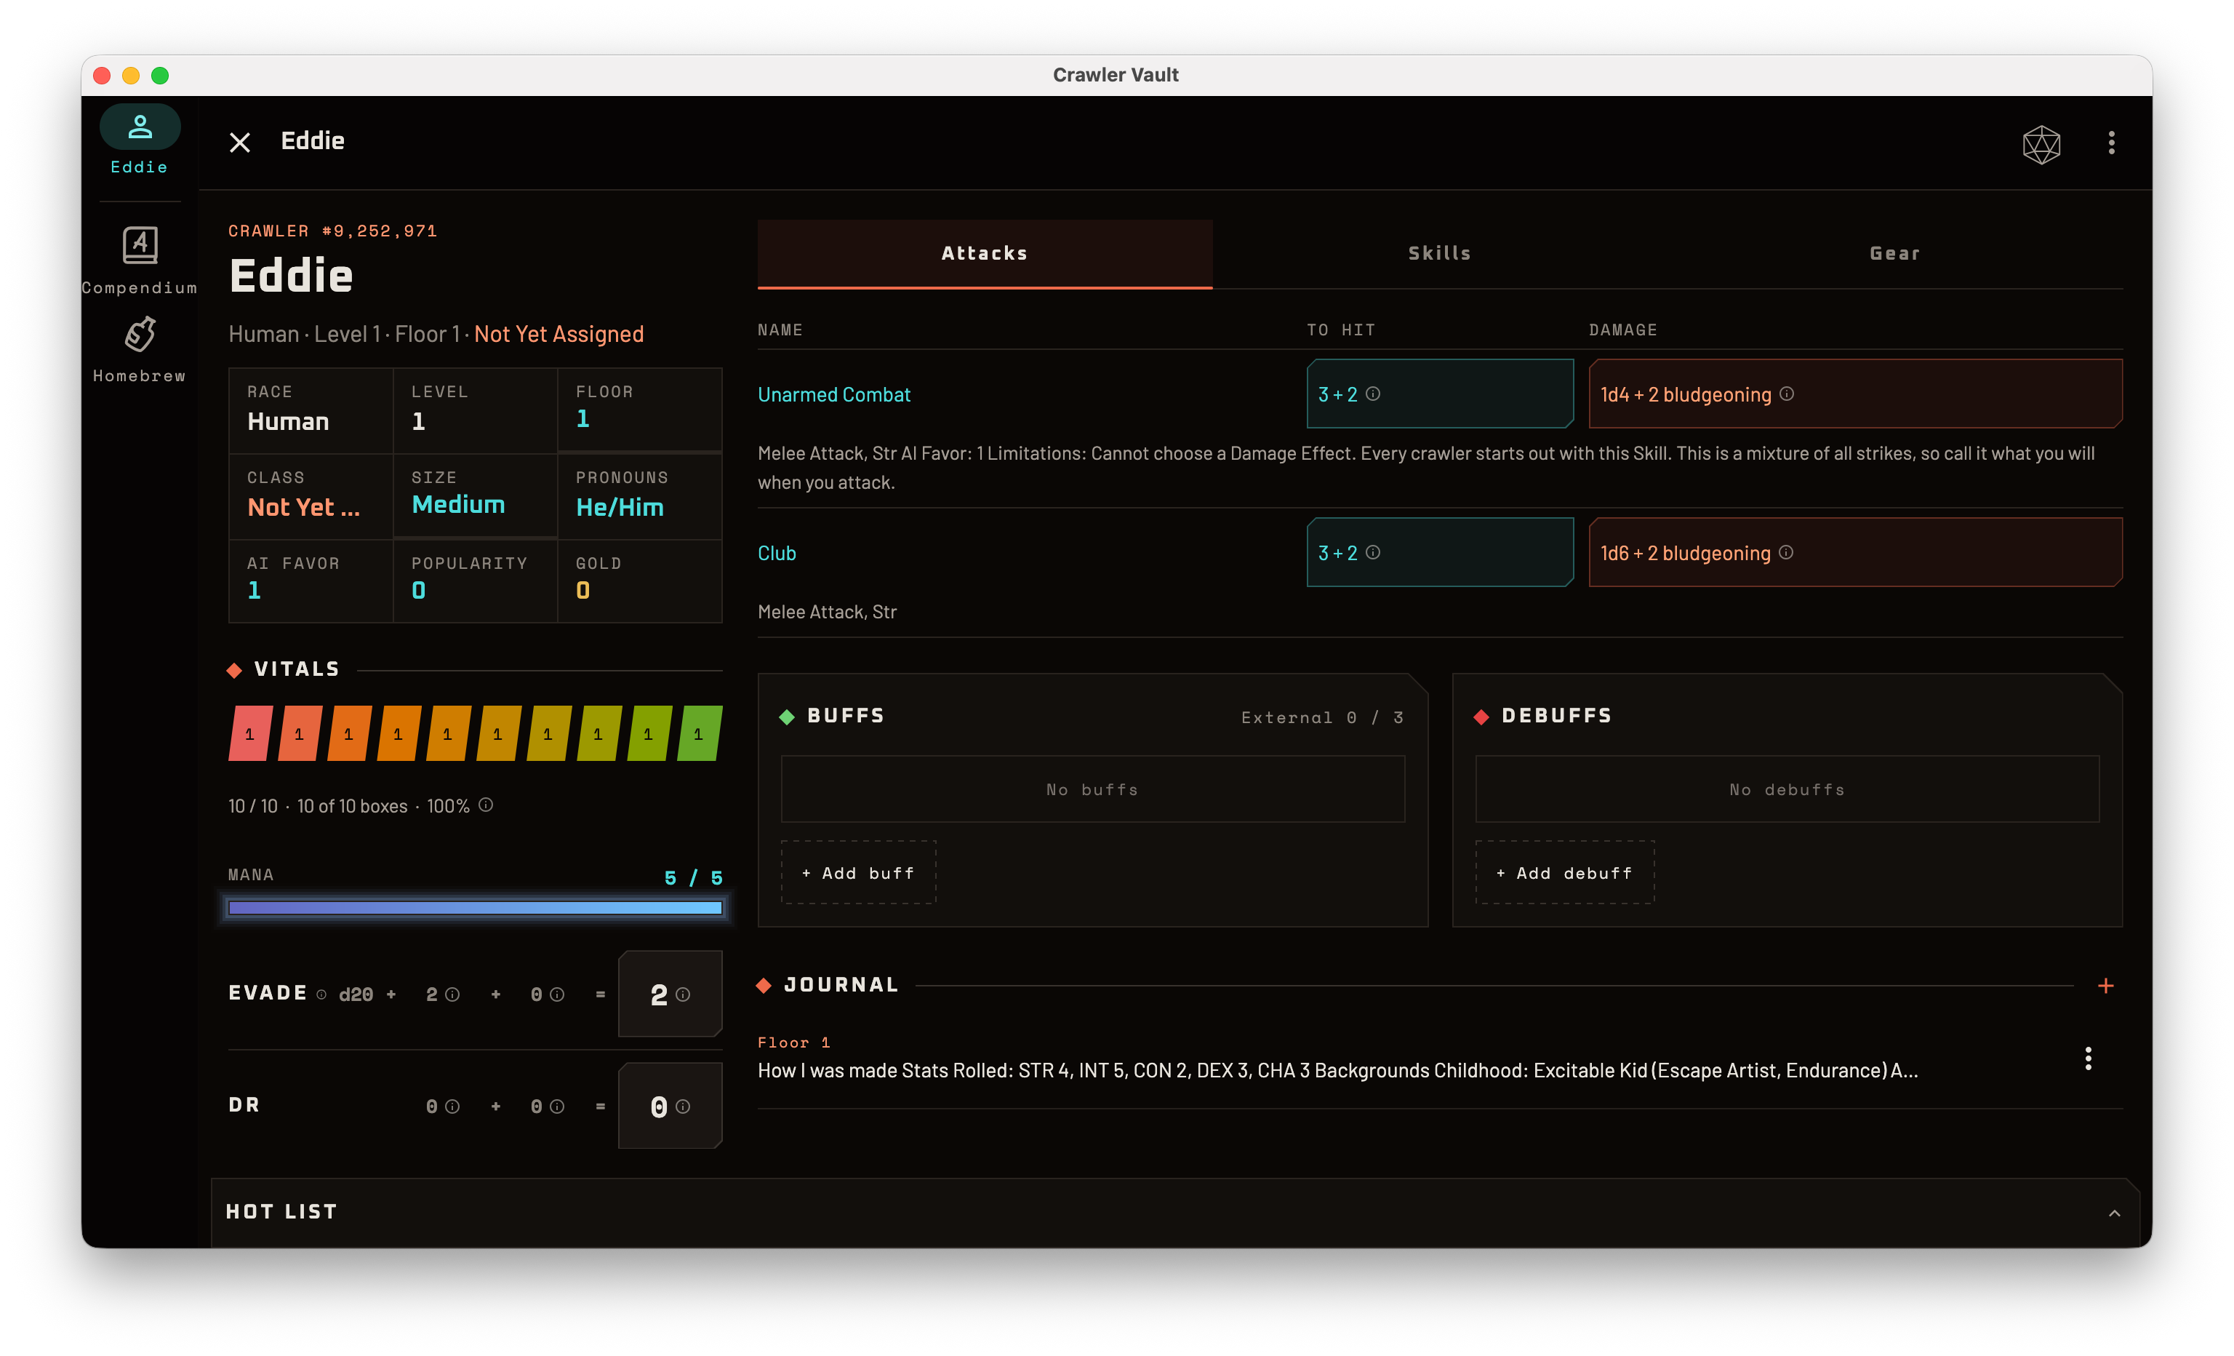
Task: Edit the Size Medium field
Action: click(x=475, y=495)
